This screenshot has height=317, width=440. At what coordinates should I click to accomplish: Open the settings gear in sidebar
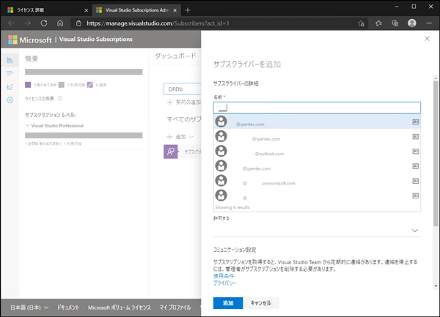(10, 100)
